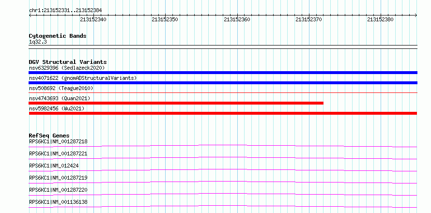The width and height of the screenshot is (431, 213).
Task: Click the Cytogenetic Bands track title
Action: point(58,36)
